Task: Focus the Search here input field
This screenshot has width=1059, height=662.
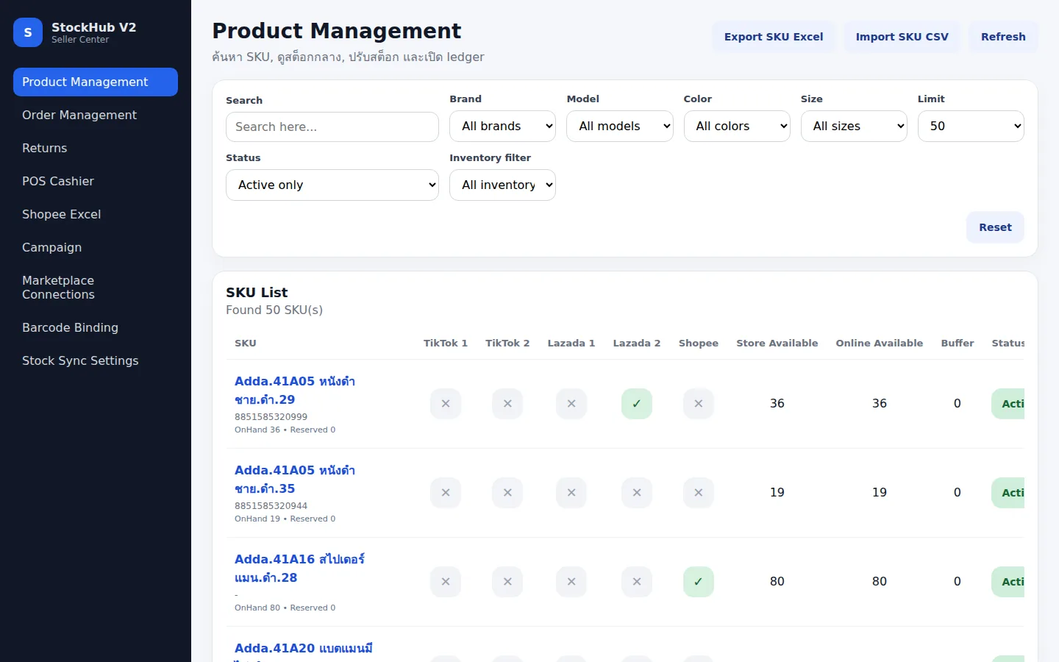Action: (x=332, y=127)
